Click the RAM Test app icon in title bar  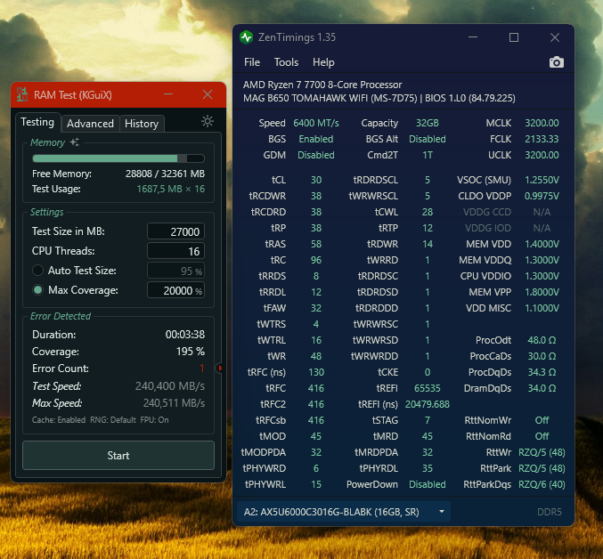point(22,94)
